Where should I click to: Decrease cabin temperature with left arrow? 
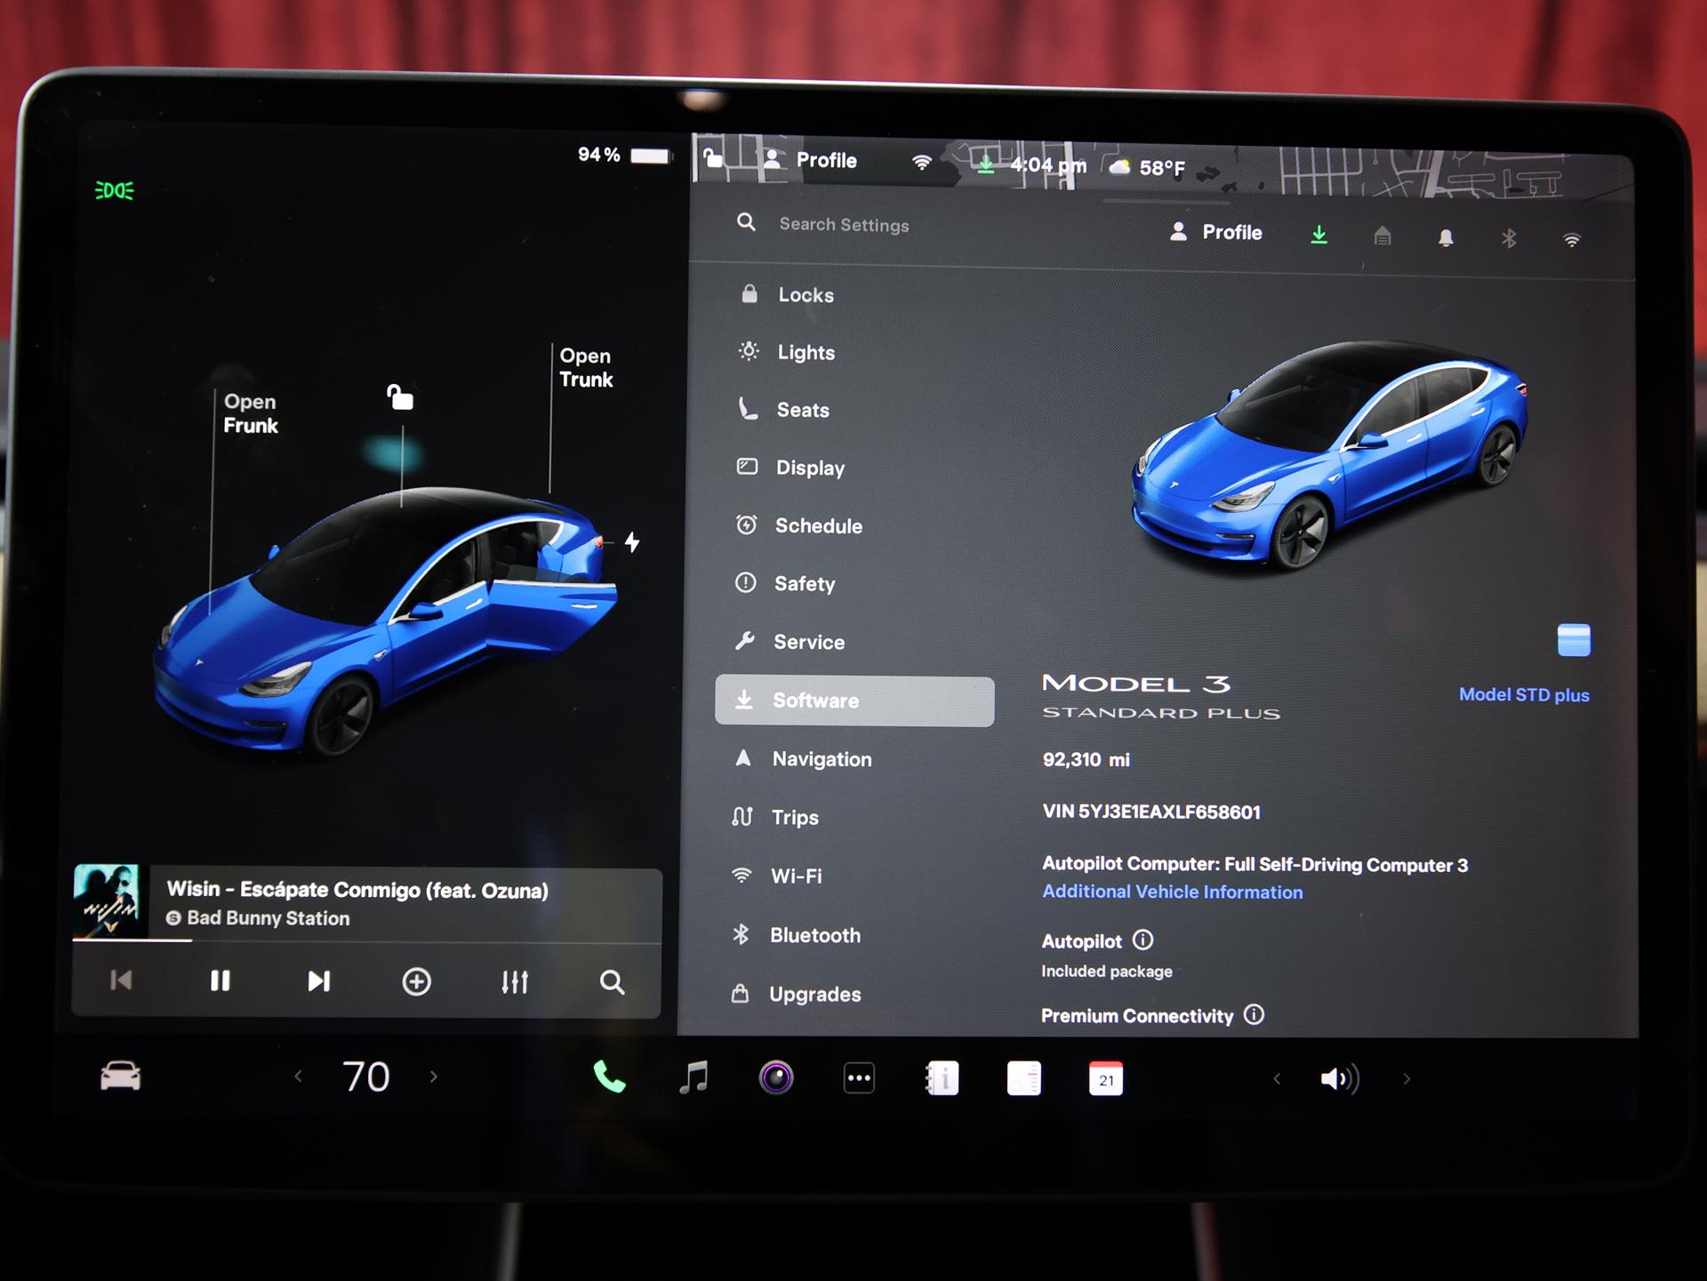point(298,1077)
